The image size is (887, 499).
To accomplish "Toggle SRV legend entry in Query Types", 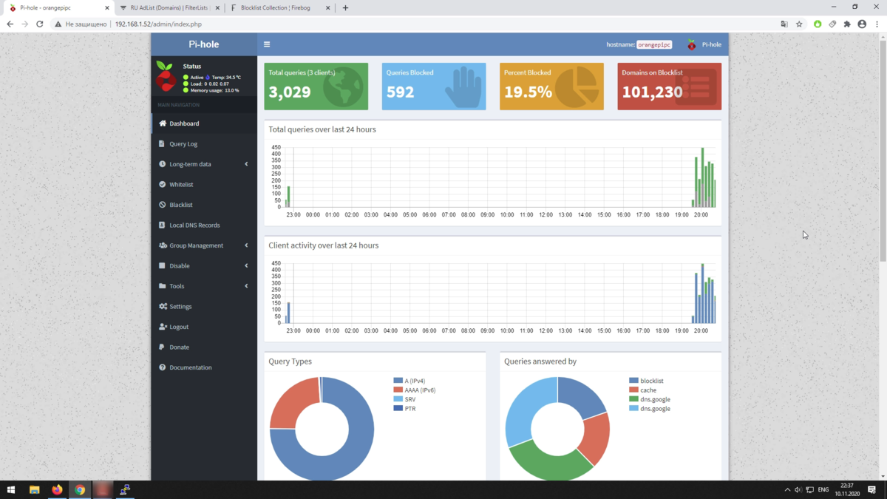I will tap(405, 399).
